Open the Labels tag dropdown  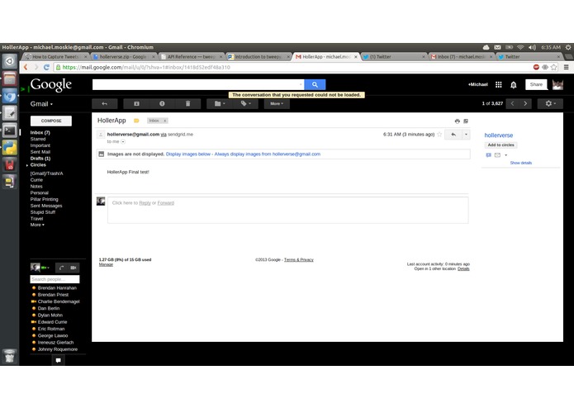click(245, 104)
